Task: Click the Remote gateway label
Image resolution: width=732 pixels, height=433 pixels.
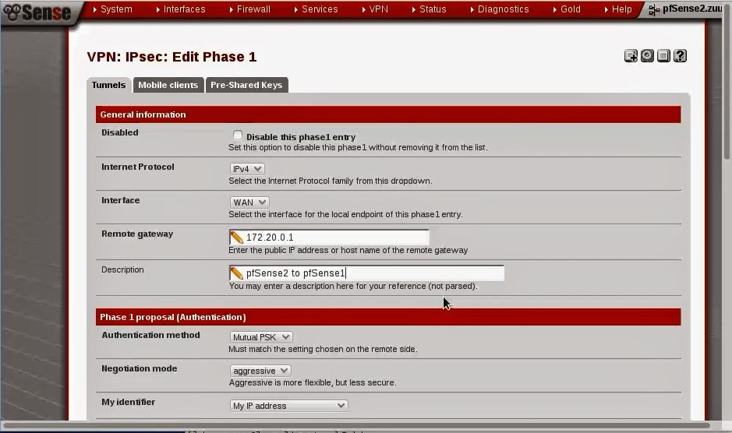Action: (137, 234)
